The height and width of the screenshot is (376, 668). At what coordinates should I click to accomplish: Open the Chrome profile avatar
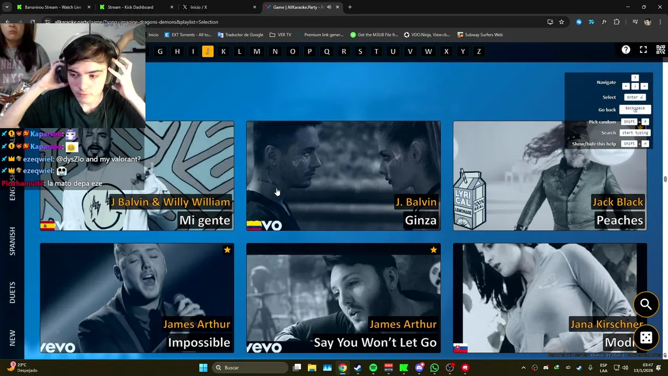(648, 22)
